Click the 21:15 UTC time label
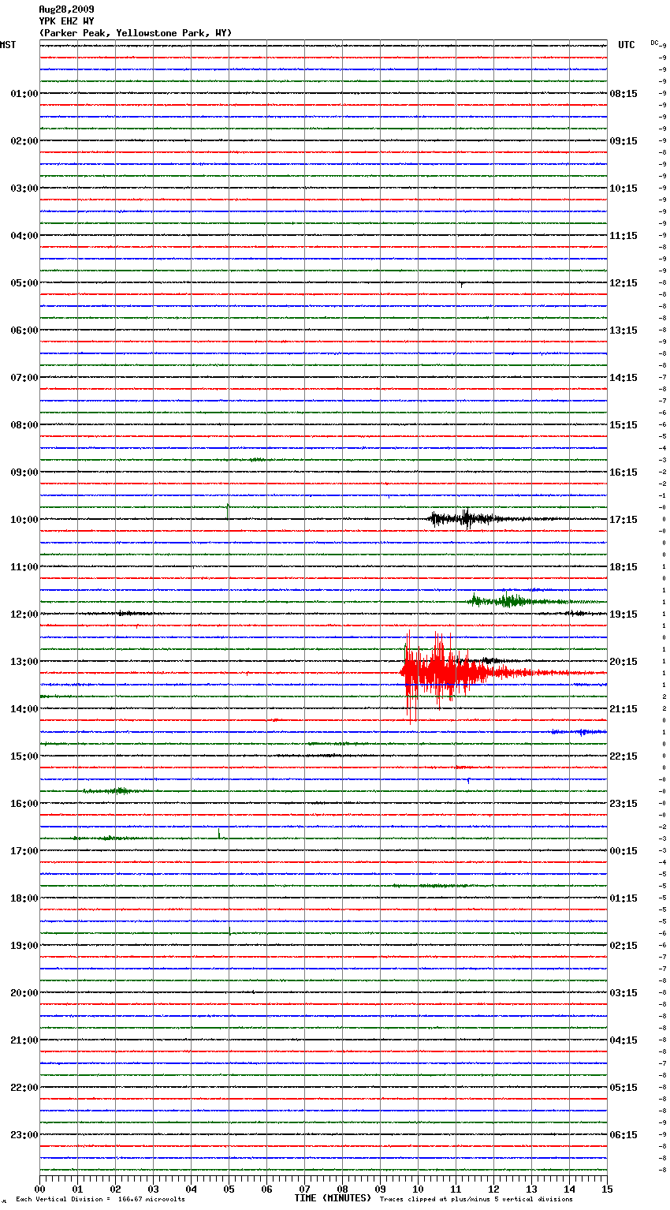Screen dimensions: 670x1210 click(623, 709)
